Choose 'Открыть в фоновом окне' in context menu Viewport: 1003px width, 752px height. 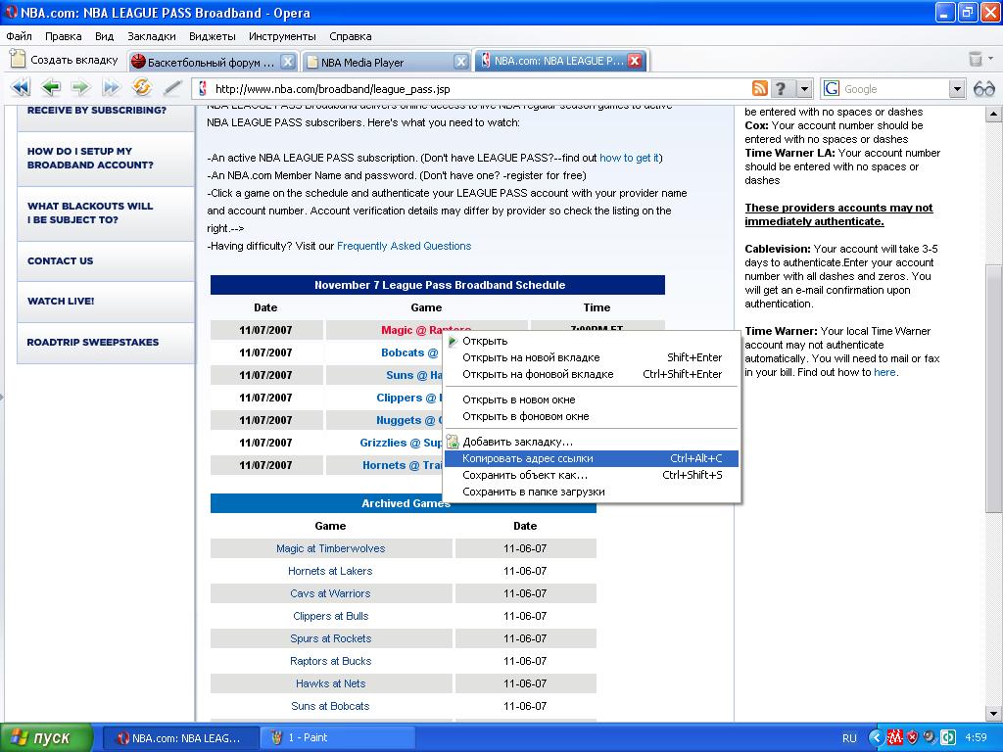point(592,416)
